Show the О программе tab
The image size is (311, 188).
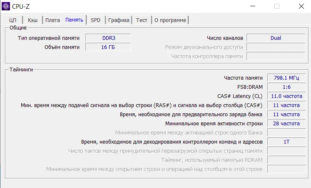(x=170, y=20)
